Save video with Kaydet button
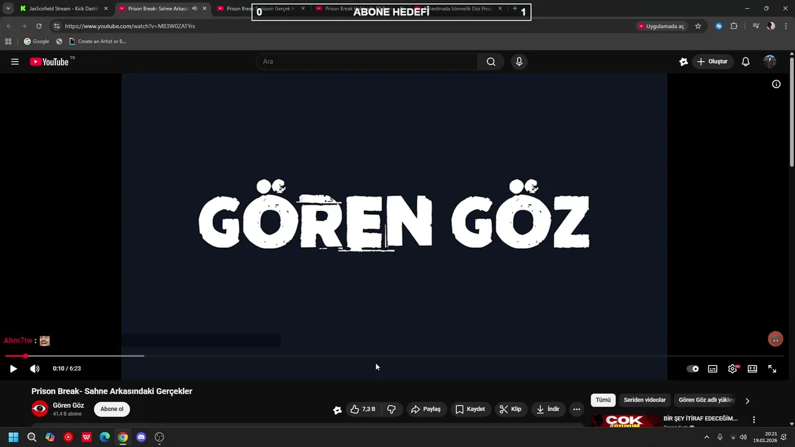The height and width of the screenshot is (447, 795). coord(470,409)
